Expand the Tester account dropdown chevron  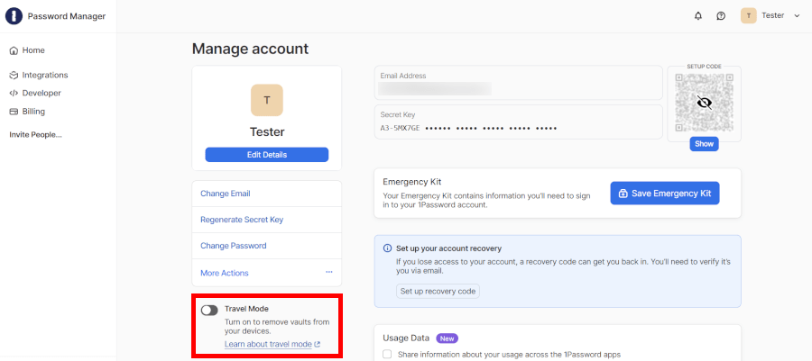[x=797, y=16]
